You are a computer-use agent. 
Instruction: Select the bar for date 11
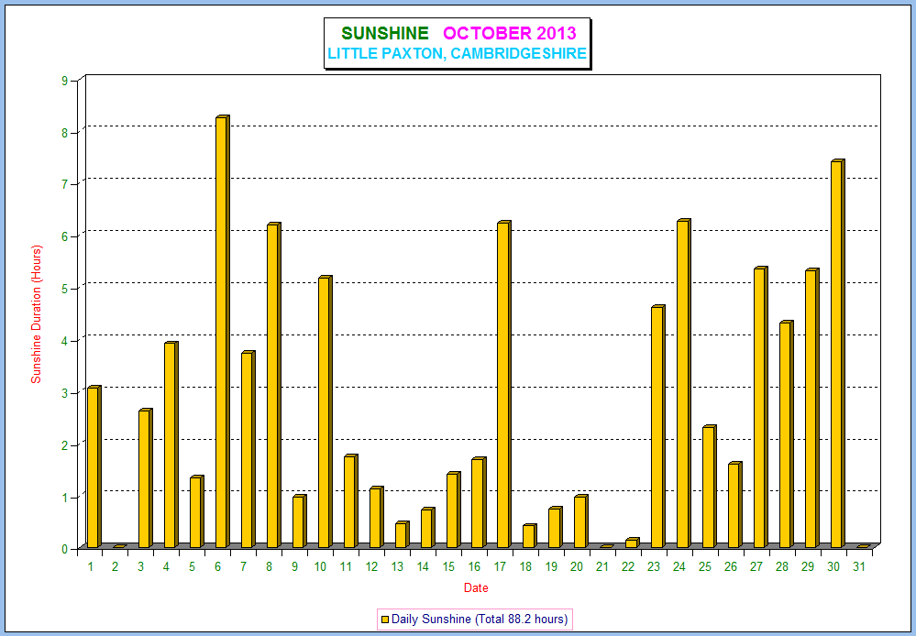click(x=350, y=501)
